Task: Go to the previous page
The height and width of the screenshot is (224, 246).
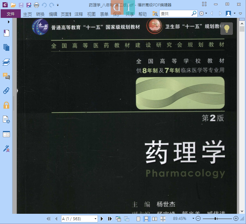Action: click(x=56, y=219)
